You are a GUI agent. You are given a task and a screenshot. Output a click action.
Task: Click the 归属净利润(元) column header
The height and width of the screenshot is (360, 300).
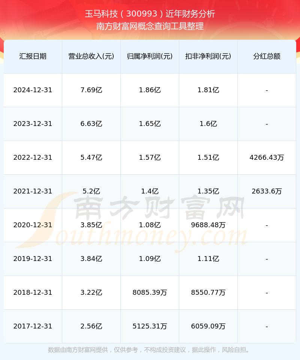[150, 56]
